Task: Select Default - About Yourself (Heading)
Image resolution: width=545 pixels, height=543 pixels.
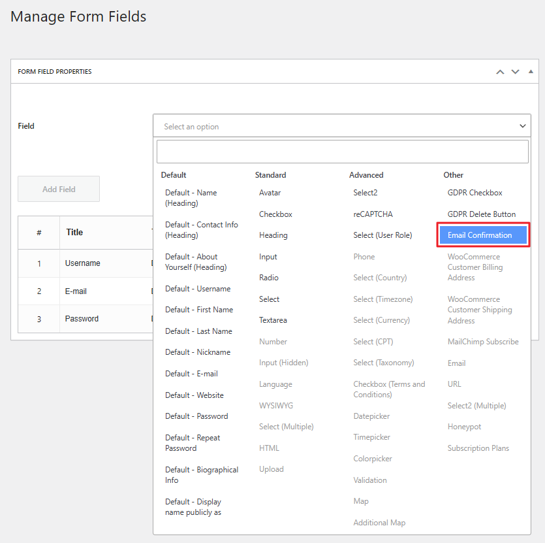Action: (x=196, y=262)
